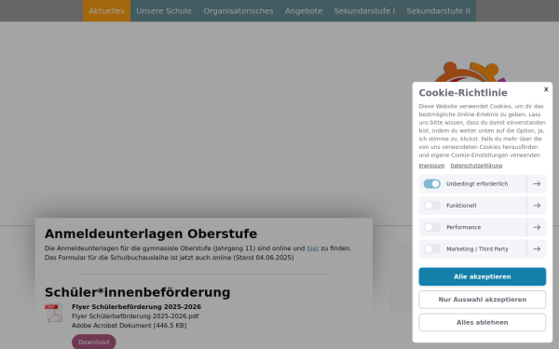Open the Unsere Schule menu
The width and height of the screenshot is (559, 349).
(164, 10)
